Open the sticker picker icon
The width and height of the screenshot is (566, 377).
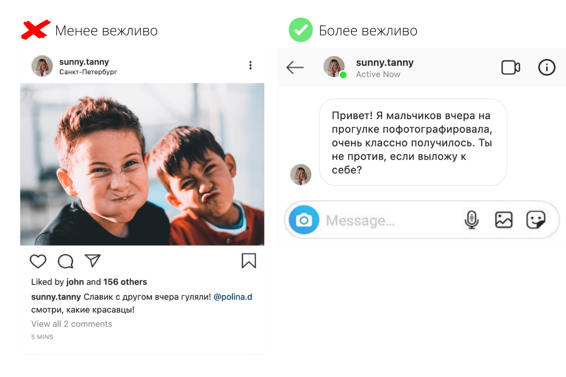(x=536, y=220)
